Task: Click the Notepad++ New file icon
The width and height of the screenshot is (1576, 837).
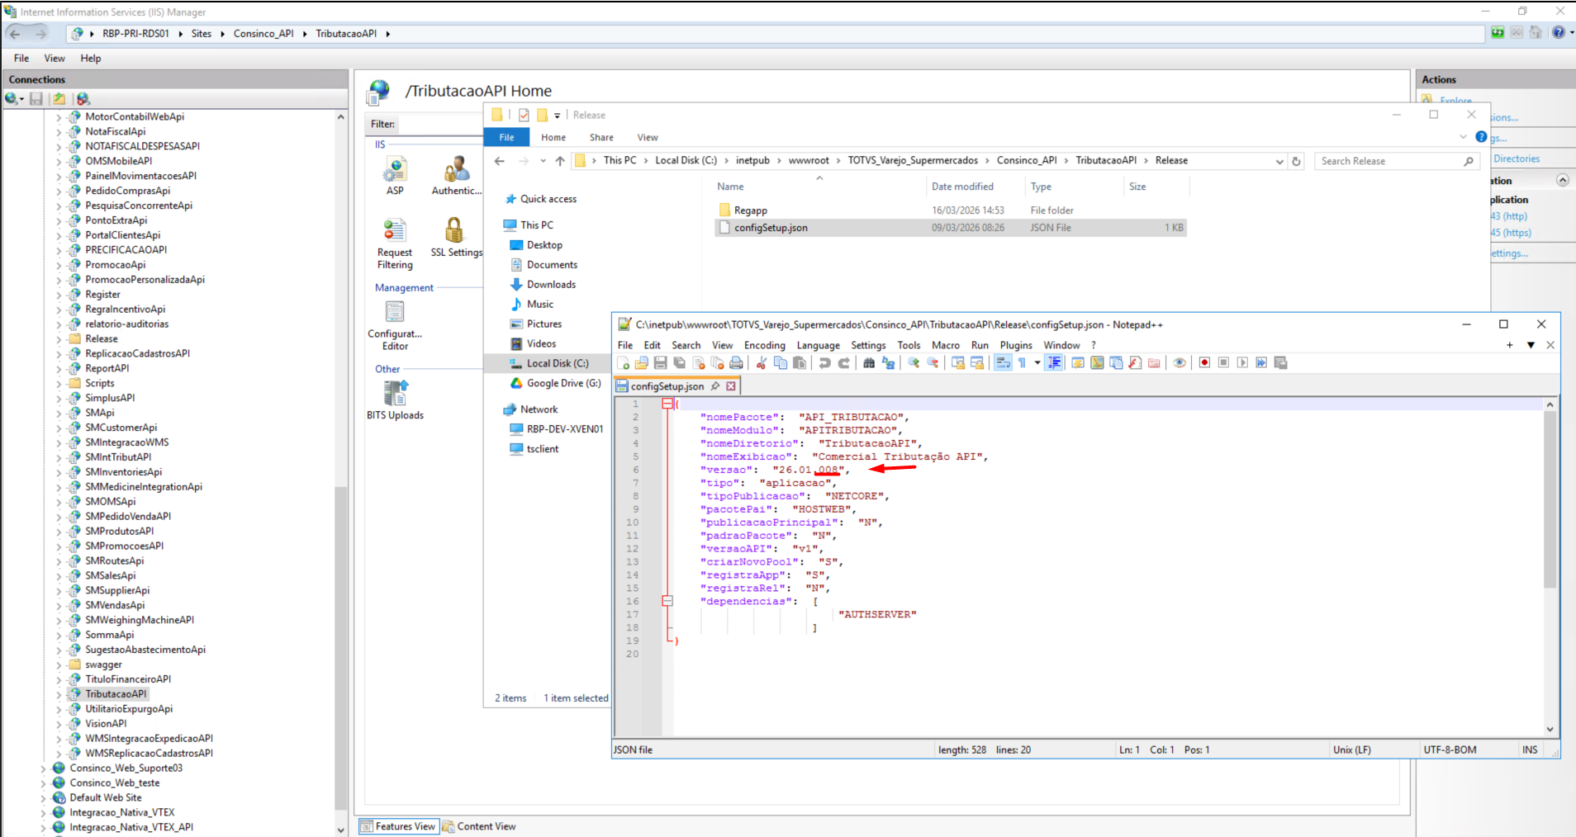Action: click(624, 363)
